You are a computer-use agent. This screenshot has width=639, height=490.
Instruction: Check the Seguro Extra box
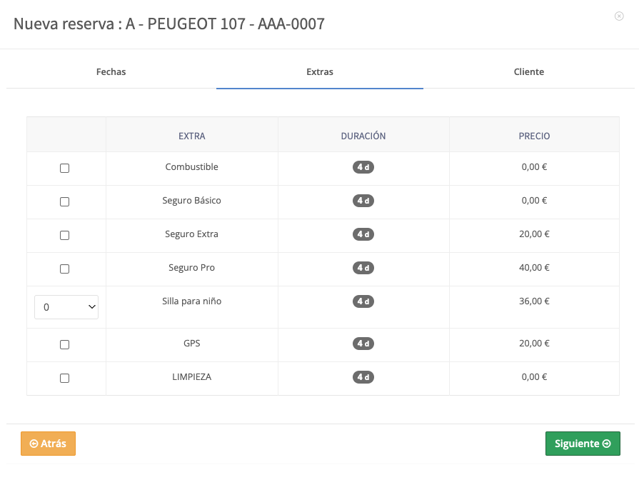click(64, 235)
